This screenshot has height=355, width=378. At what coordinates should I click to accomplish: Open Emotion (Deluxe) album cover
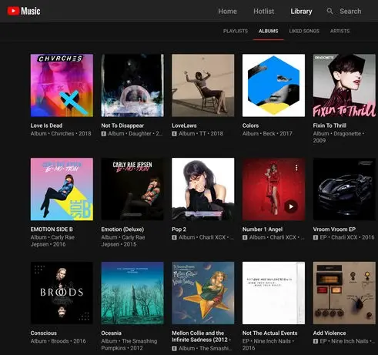point(132,189)
